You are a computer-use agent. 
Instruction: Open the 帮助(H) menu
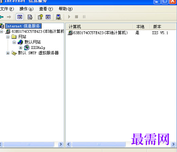pyautogui.click(x=65, y=9)
